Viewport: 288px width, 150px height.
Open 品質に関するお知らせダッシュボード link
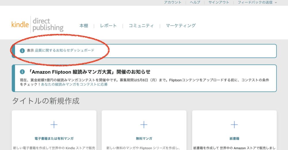click(65, 50)
